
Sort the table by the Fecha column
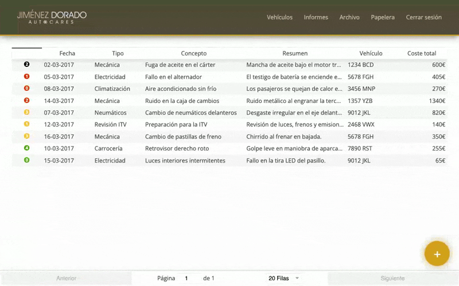pyautogui.click(x=67, y=53)
